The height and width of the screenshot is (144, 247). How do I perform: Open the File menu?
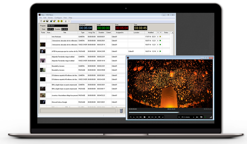coord(40,18)
